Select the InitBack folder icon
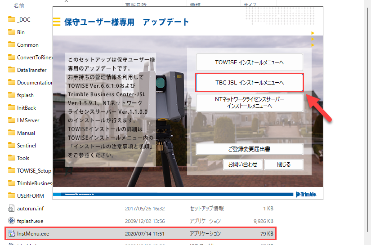371x245 pixels. (x=12, y=107)
